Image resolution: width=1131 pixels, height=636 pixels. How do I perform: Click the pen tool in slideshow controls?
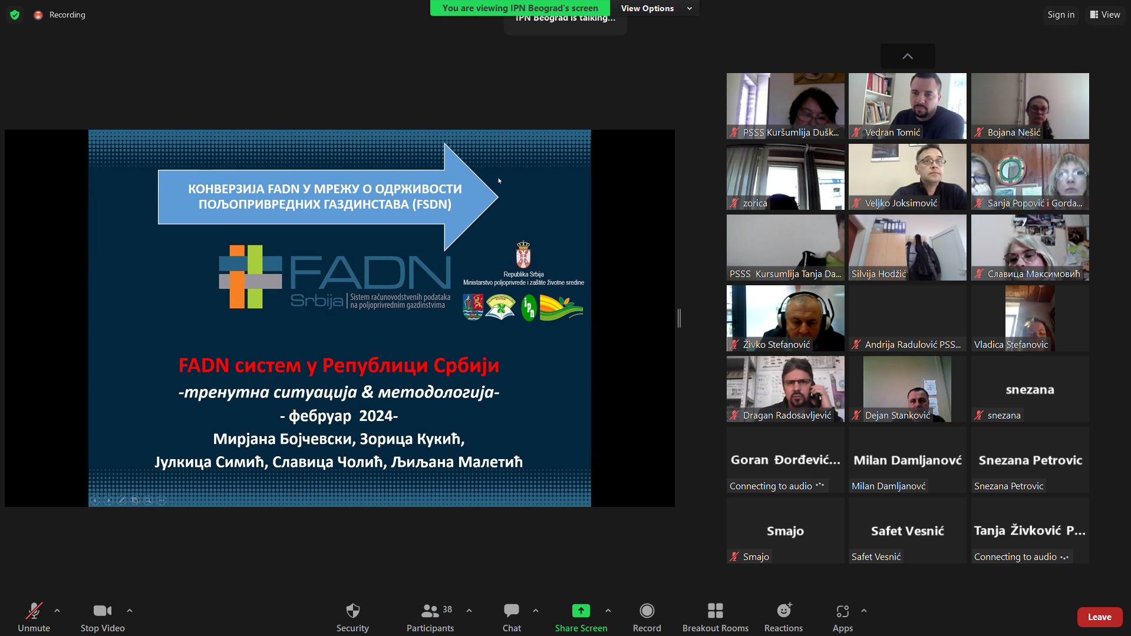pyautogui.click(x=121, y=500)
